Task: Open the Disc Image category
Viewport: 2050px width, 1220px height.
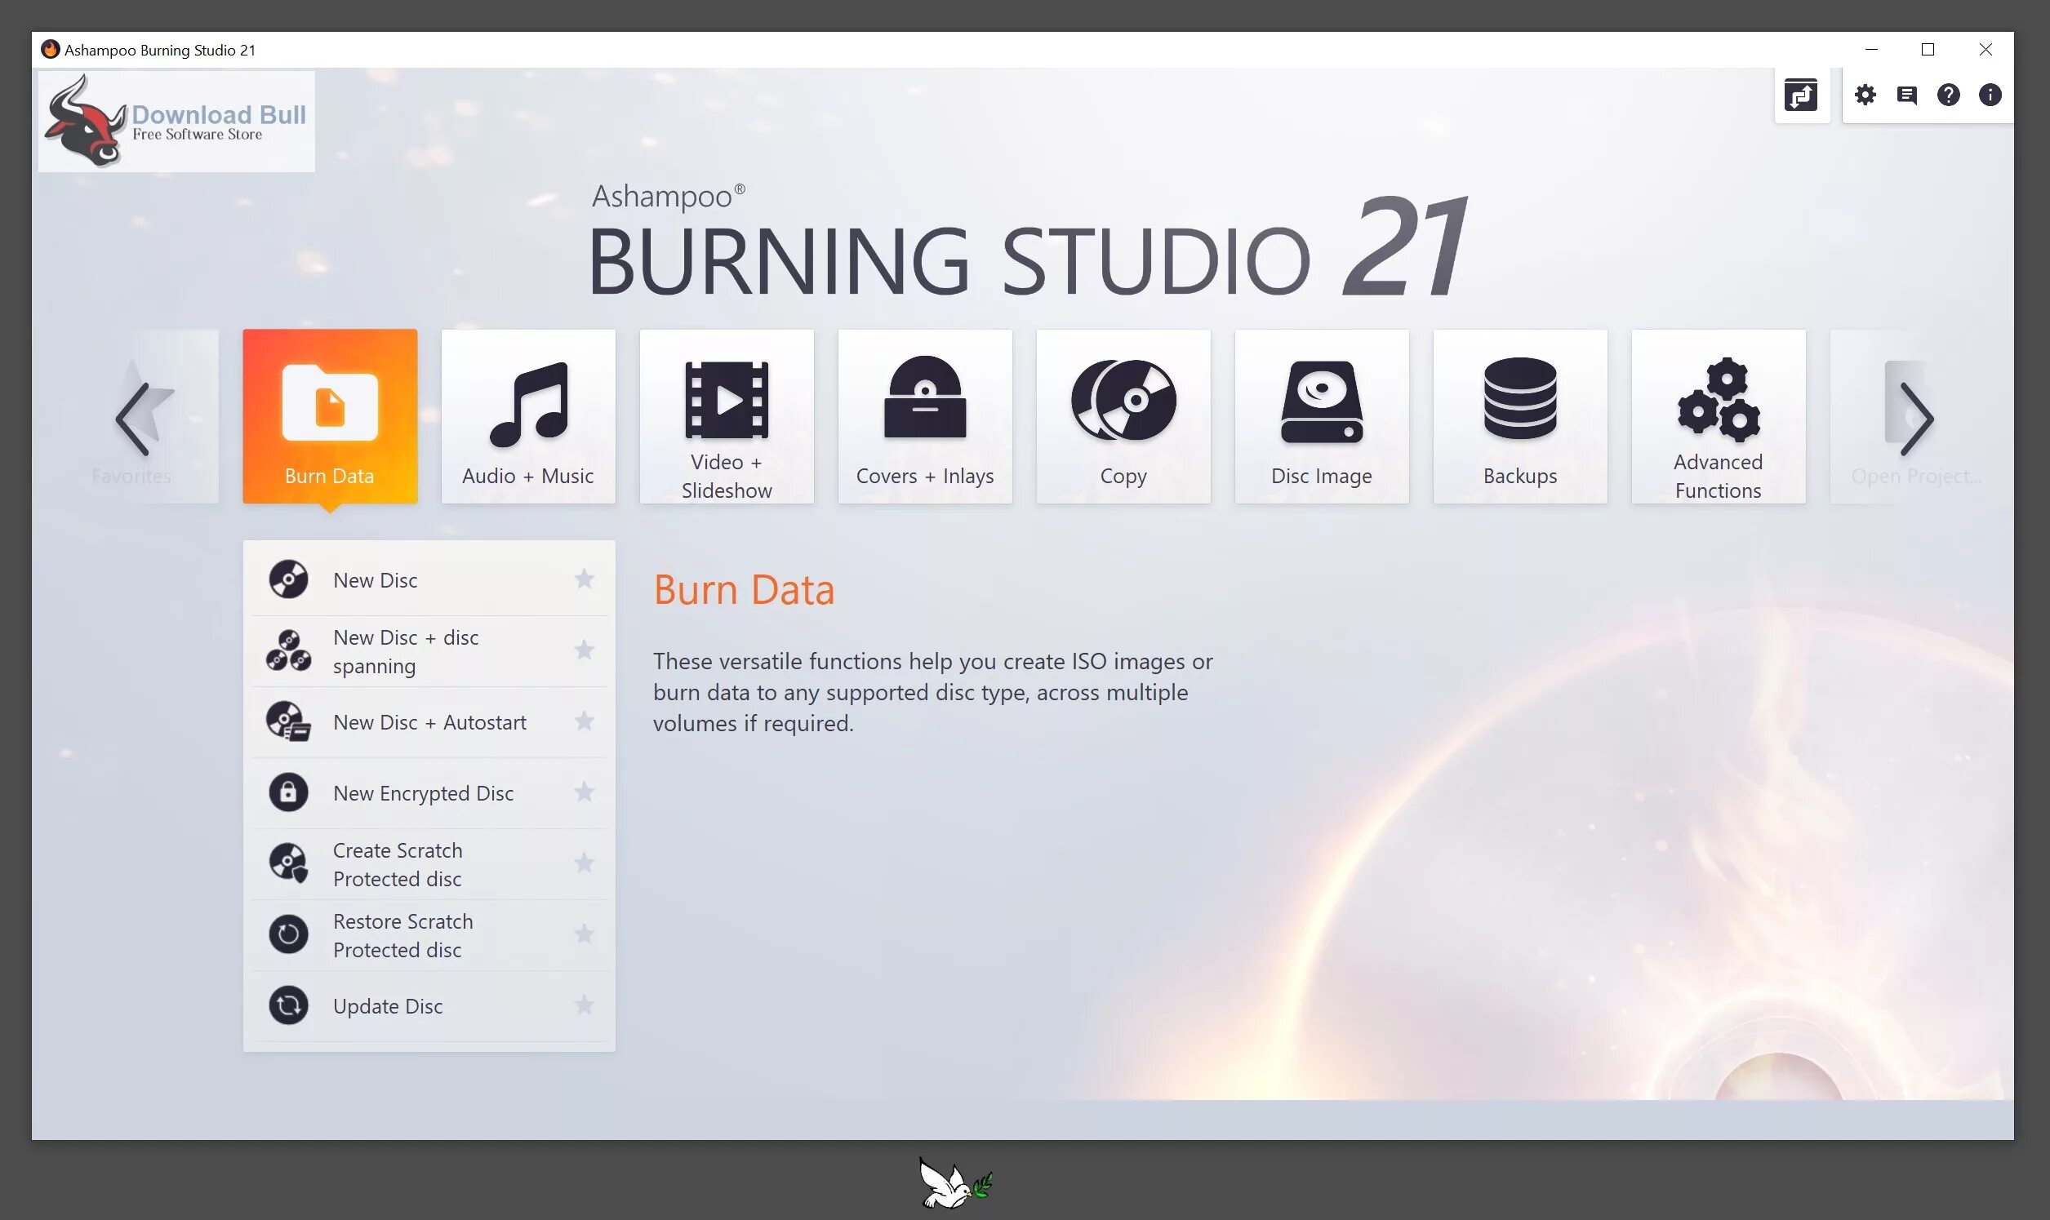Action: coord(1322,417)
